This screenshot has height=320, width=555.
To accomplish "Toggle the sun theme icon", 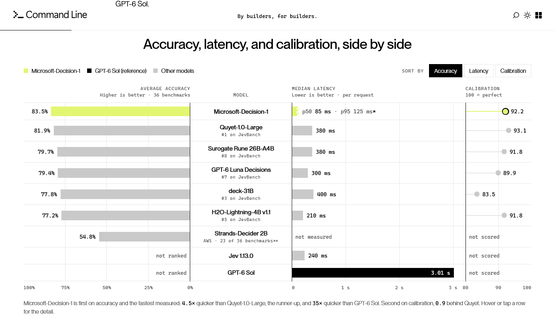I will (527, 15).
